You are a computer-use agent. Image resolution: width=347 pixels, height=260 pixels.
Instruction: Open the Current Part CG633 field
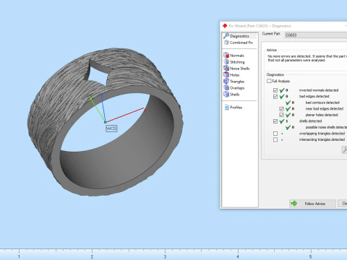316,35
